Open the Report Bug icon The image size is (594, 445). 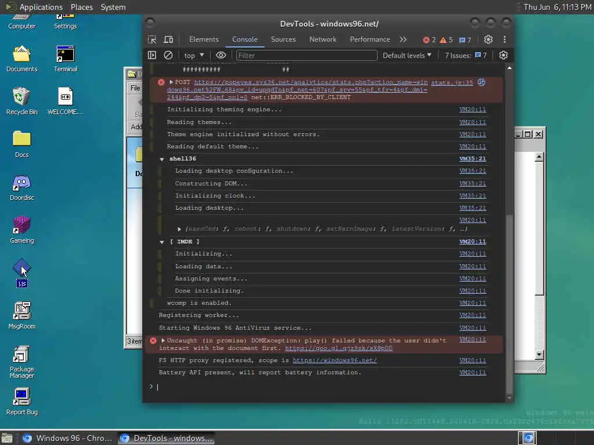tap(21, 402)
